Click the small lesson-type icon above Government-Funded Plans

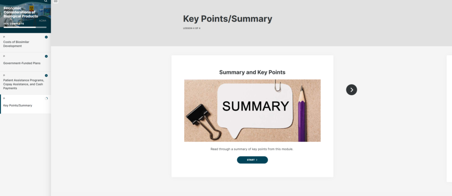[4, 56]
